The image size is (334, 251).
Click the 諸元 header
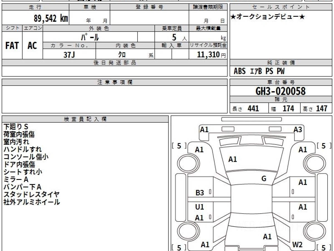[281, 100]
